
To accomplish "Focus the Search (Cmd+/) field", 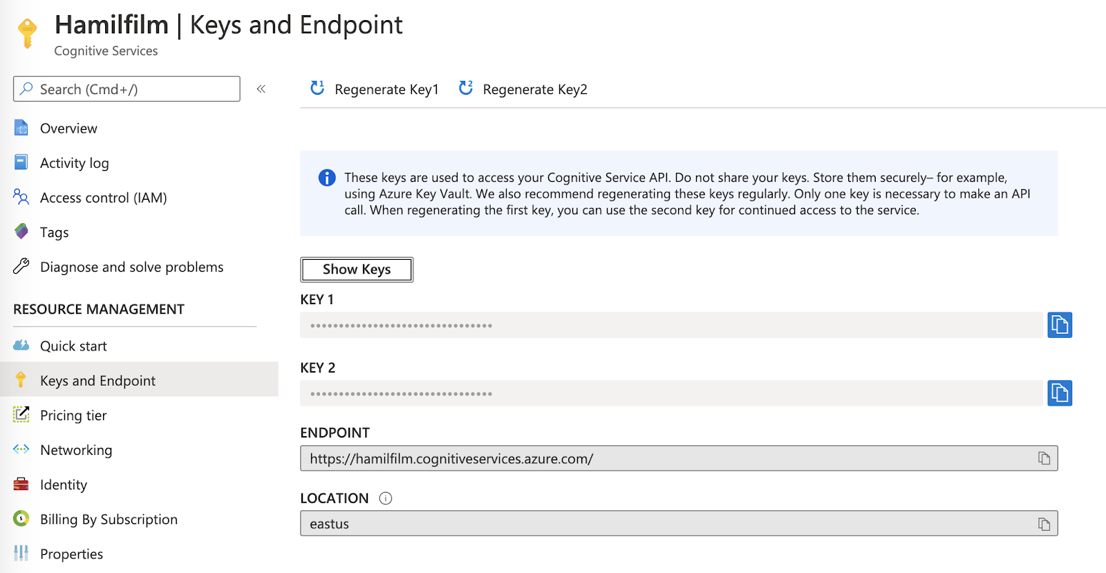I will [126, 88].
